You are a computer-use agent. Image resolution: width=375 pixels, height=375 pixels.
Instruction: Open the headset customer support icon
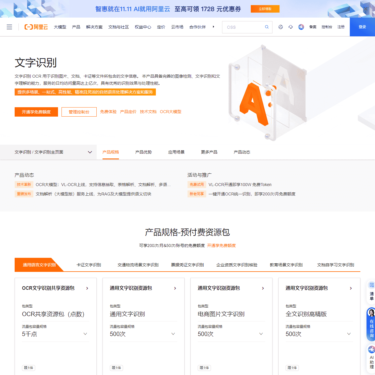pos(291,27)
